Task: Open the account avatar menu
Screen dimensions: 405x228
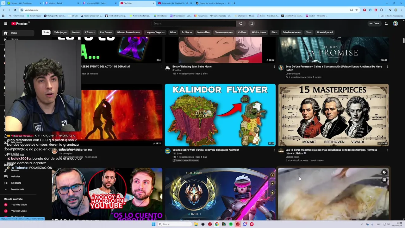Action: pyautogui.click(x=395, y=23)
